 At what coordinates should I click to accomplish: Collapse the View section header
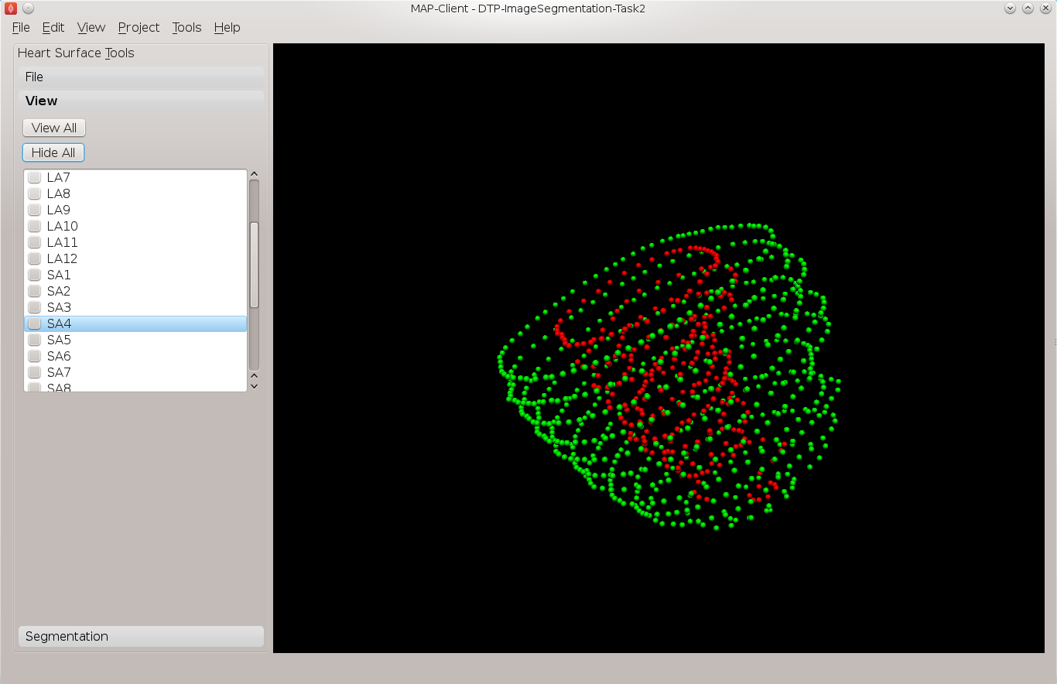(141, 101)
